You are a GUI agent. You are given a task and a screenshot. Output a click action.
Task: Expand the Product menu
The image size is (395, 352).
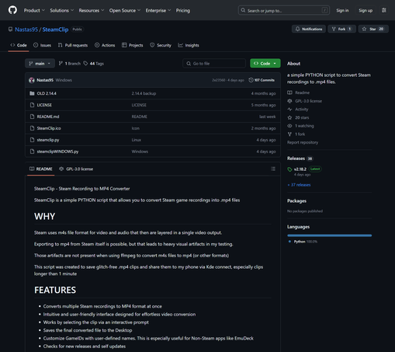pos(34,10)
